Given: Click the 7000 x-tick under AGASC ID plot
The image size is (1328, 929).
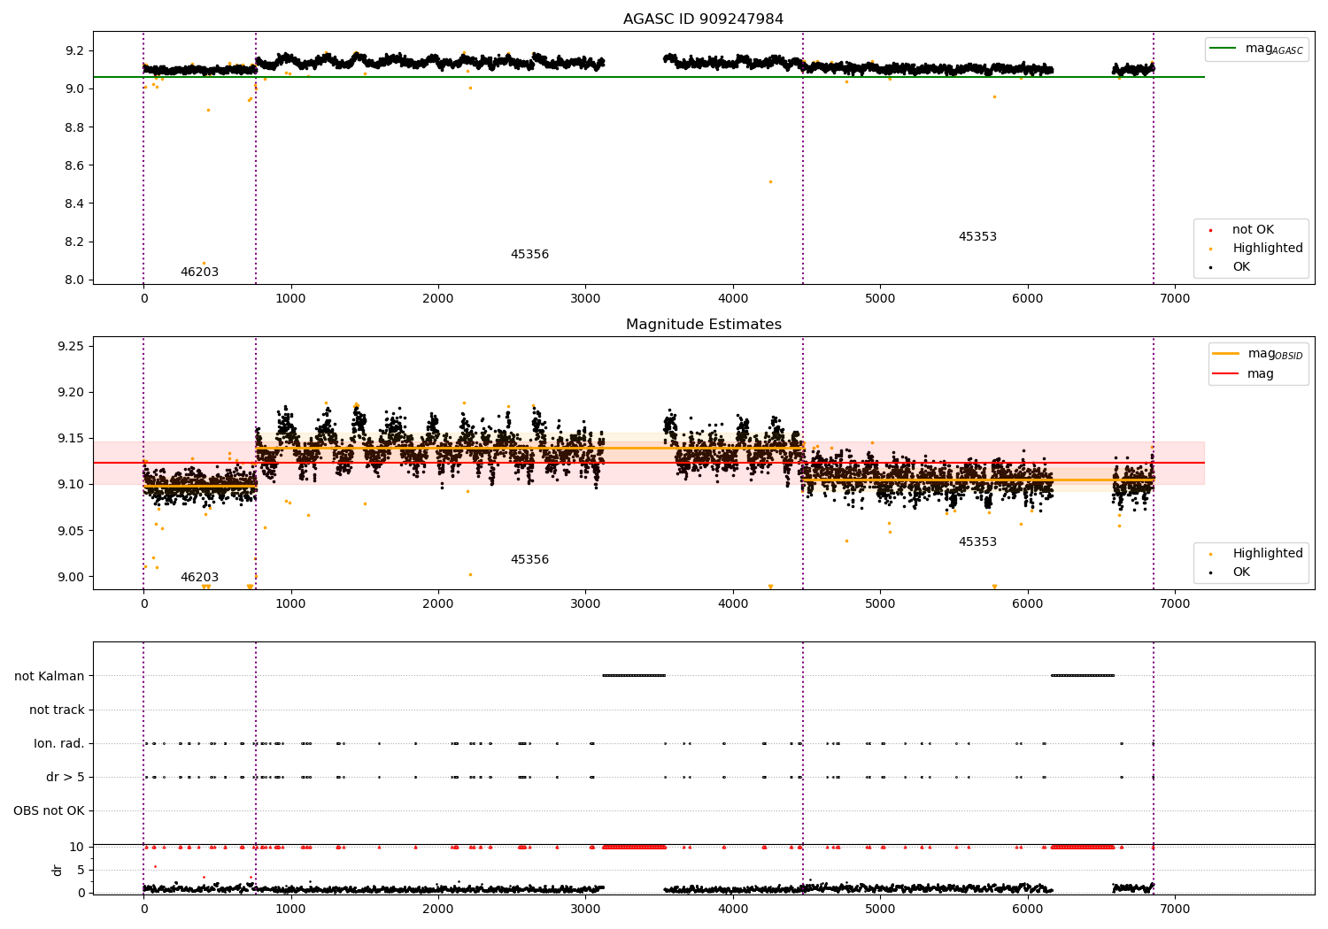Looking at the screenshot, I should (1175, 299).
